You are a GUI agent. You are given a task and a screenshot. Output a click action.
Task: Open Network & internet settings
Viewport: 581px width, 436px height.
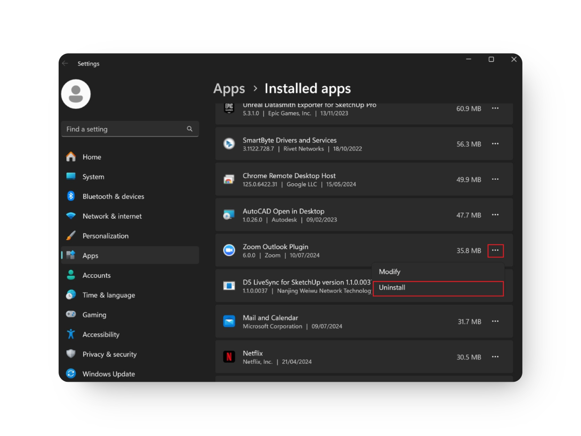click(x=112, y=216)
